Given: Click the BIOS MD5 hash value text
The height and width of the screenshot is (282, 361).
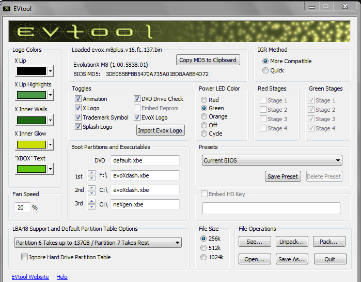Looking at the screenshot, I should coord(157,74).
